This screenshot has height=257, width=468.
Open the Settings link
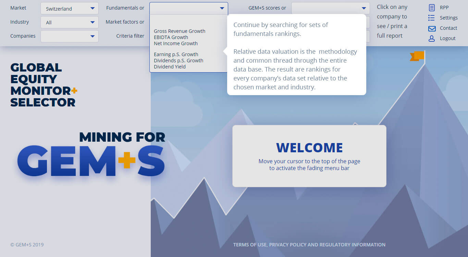point(448,18)
